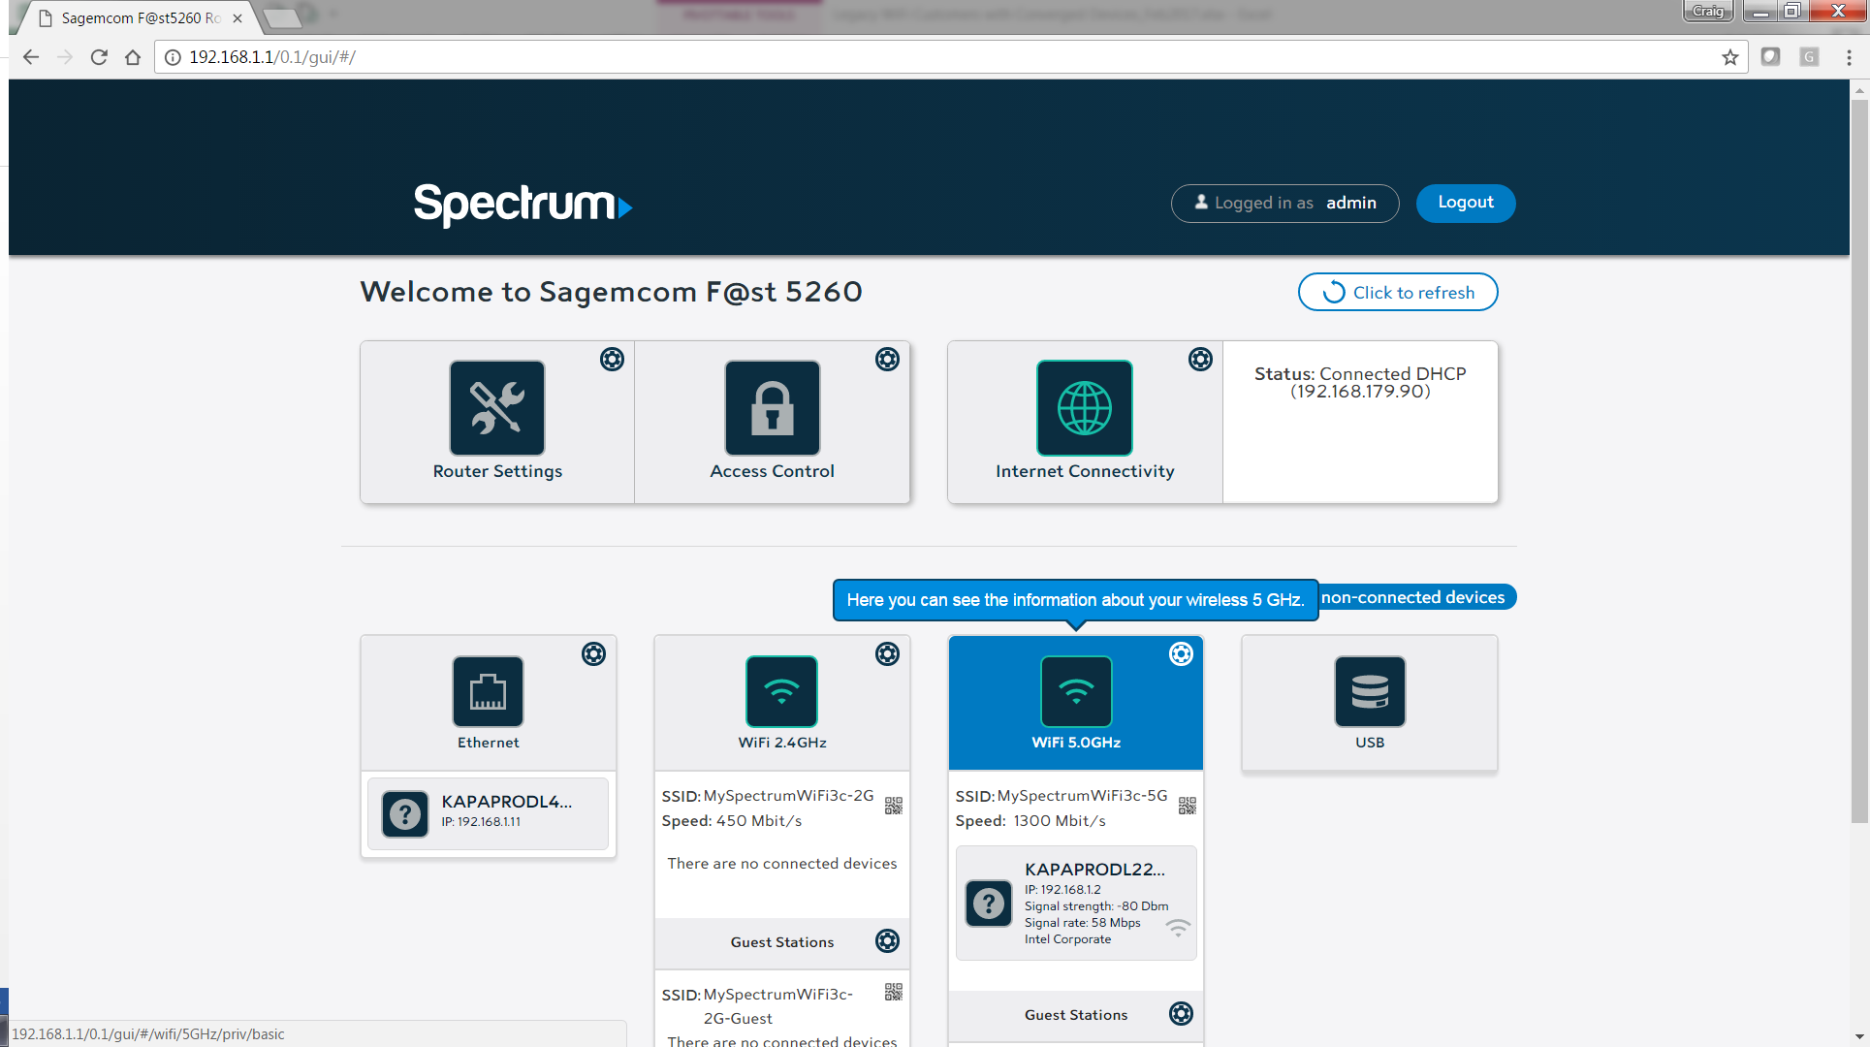Open Internet Connectivity globe icon

pos(1085,407)
